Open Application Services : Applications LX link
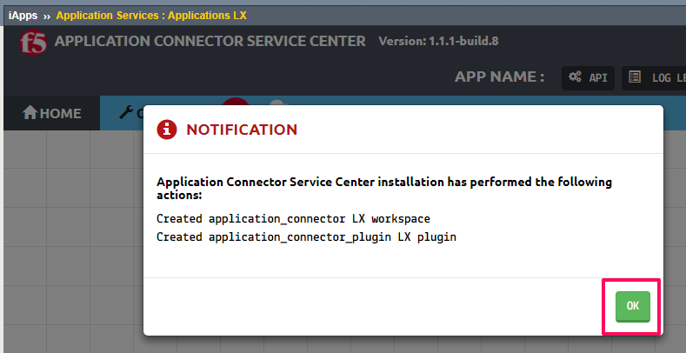 pyautogui.click(x=151, y=16)
